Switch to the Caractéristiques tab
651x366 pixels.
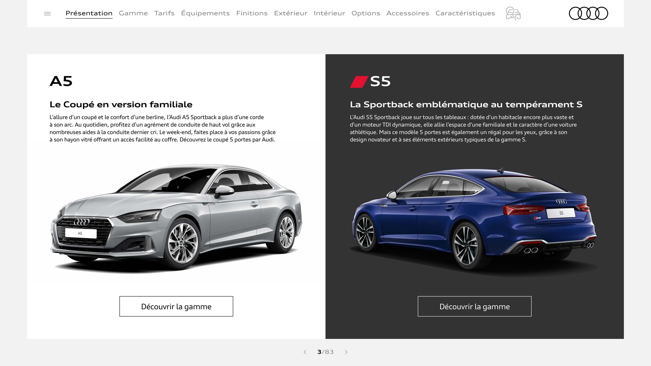465,13
